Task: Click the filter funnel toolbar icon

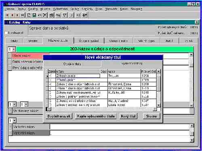Action: [65, 15]
